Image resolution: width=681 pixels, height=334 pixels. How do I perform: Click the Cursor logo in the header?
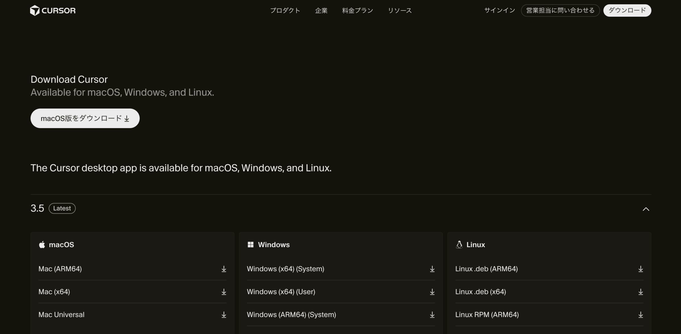[53, 10]
